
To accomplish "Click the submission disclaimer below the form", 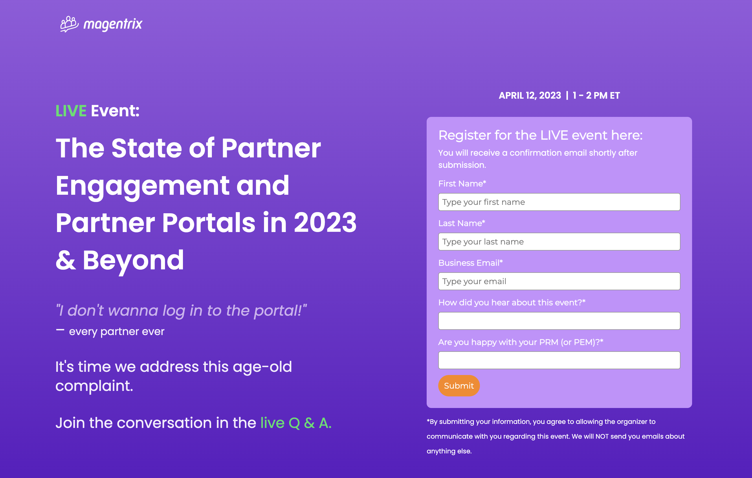I will (x=555, y=436).
